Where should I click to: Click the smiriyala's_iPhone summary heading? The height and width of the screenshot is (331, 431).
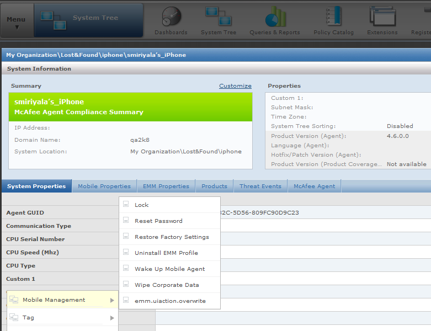tap(49, 102)
